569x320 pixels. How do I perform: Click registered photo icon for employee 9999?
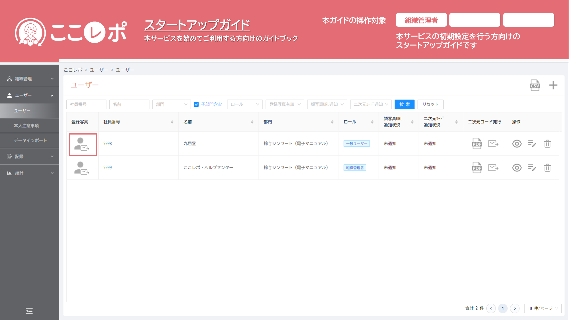pos(81,168)
